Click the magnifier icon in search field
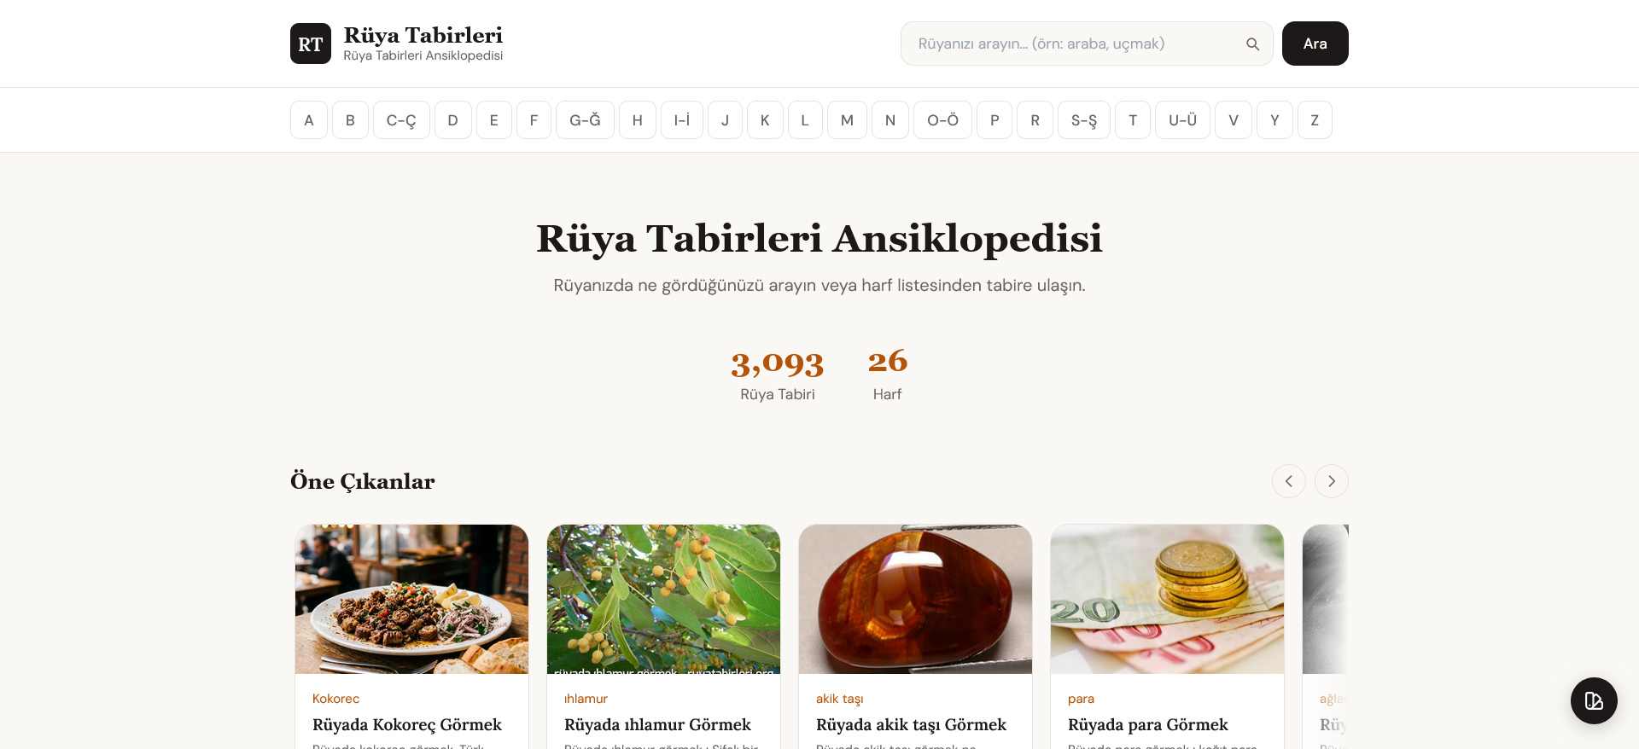 click(1252, 44)
